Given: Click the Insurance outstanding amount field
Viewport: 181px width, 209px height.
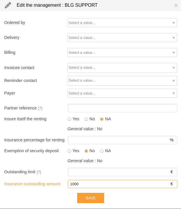Looking at the screenshot, I should coord(123,184).
